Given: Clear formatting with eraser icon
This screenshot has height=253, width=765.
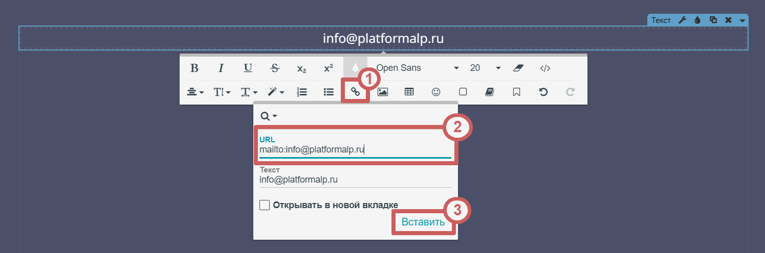Looking at the screenshot, I should coord(519,68).
